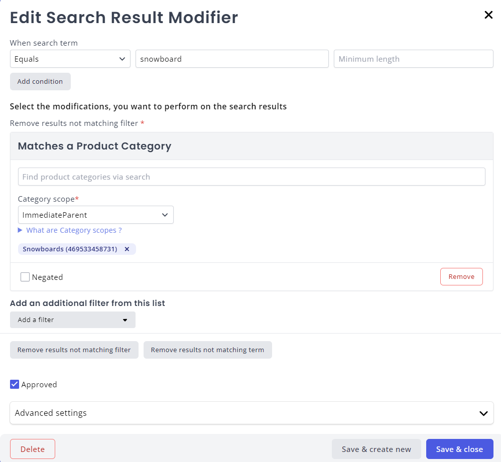Select Remove results not matching term

pyautogui.click(x=207, y=350)
